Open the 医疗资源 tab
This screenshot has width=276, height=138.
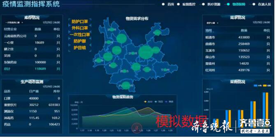point(214,4)
